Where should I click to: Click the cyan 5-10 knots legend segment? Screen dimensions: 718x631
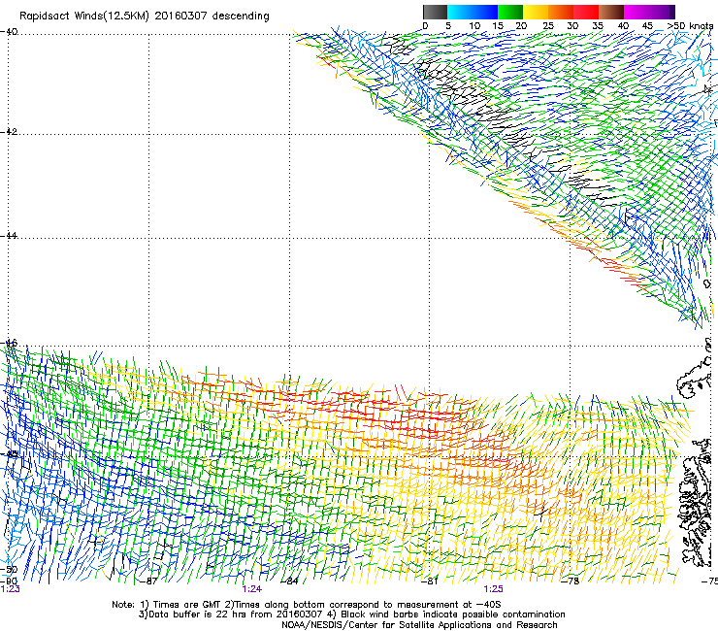460,12
